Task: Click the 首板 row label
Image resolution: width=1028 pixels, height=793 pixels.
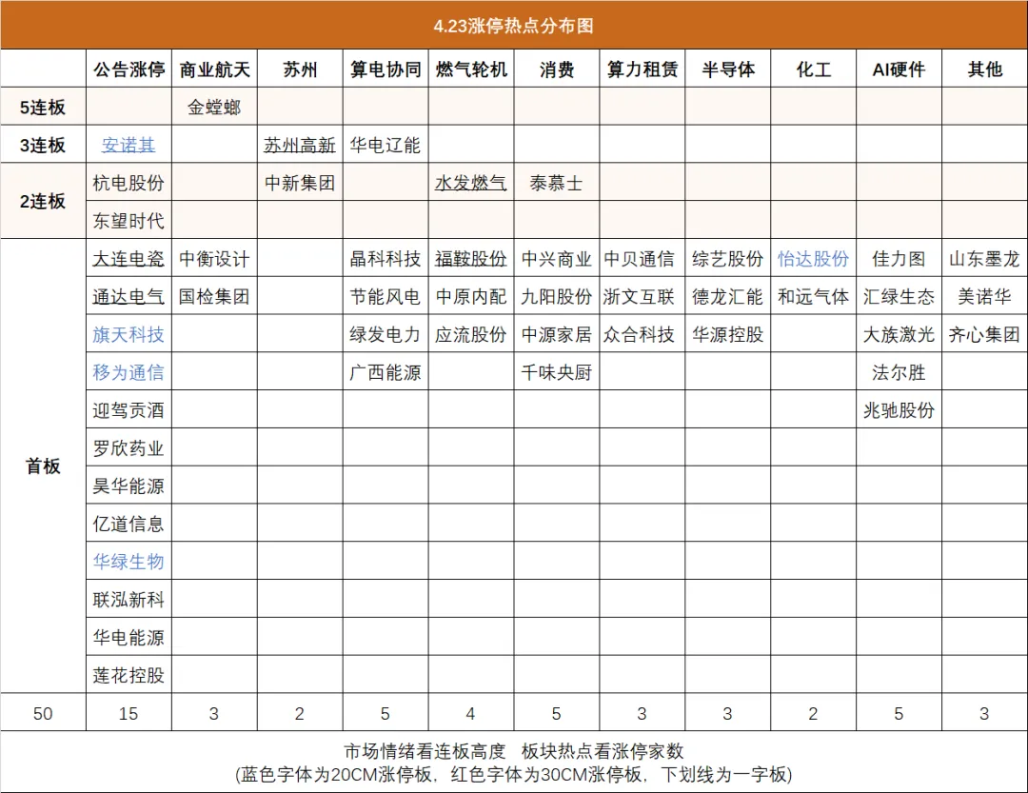Action: [43, 466]
